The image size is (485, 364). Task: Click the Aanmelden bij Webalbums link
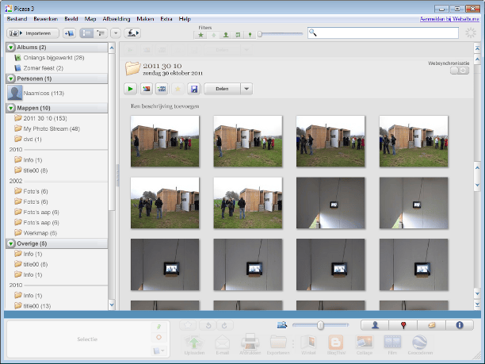448,17
